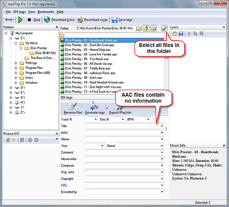The image size is (229, 207).
Task: Click the bookmarks folder icon beside path
Action: click(154, 28)
